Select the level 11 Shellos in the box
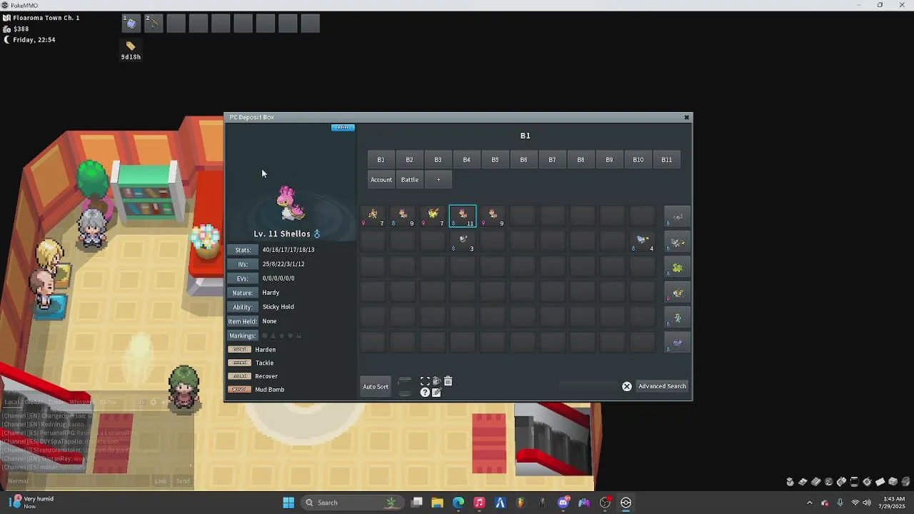Screen dimensions: 914x514 click(463, 216)
